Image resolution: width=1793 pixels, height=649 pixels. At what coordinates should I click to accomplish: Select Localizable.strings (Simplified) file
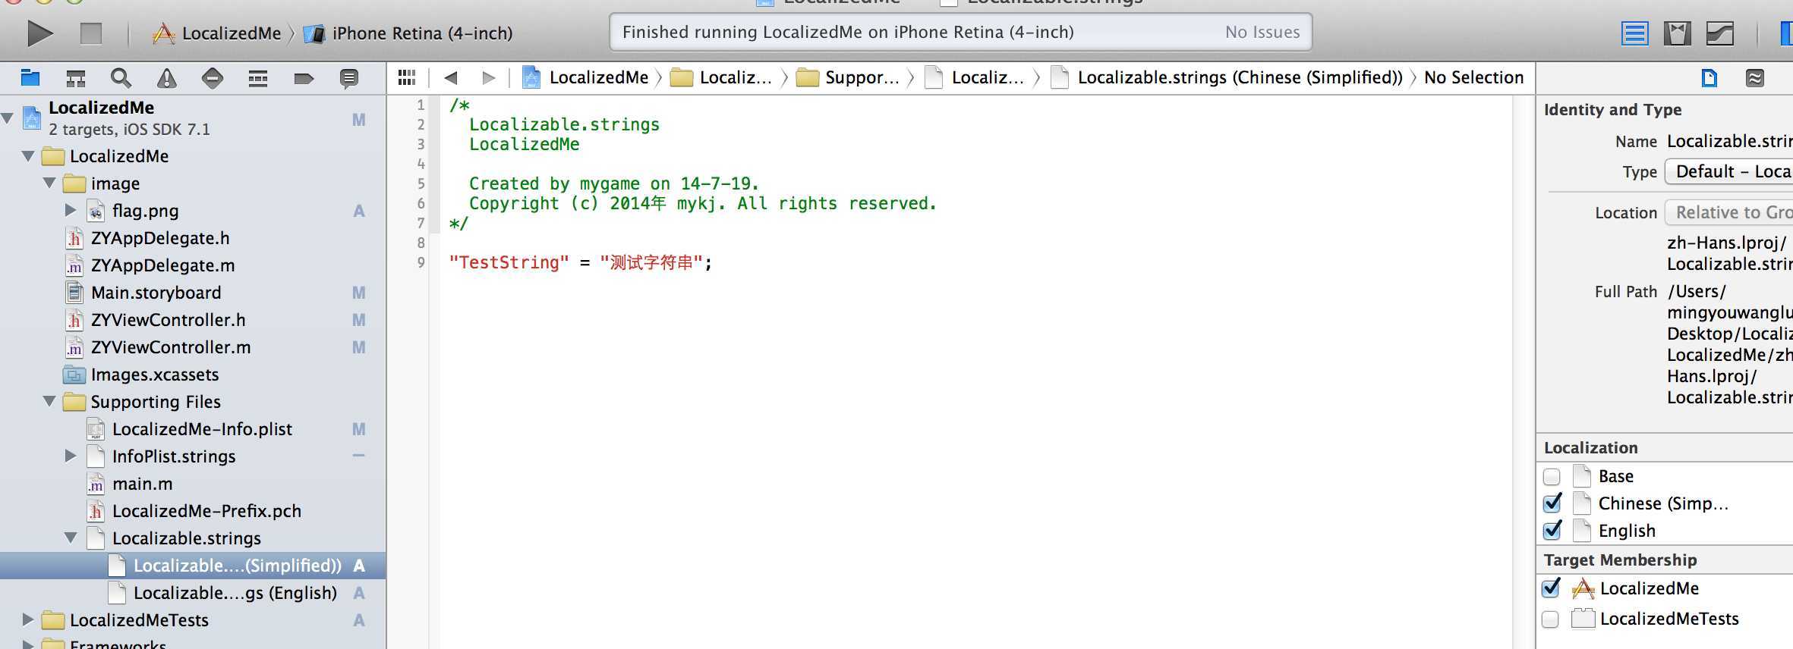click(x=193, y=566)
